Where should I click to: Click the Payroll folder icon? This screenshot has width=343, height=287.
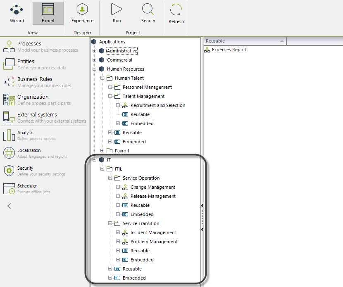110,151
